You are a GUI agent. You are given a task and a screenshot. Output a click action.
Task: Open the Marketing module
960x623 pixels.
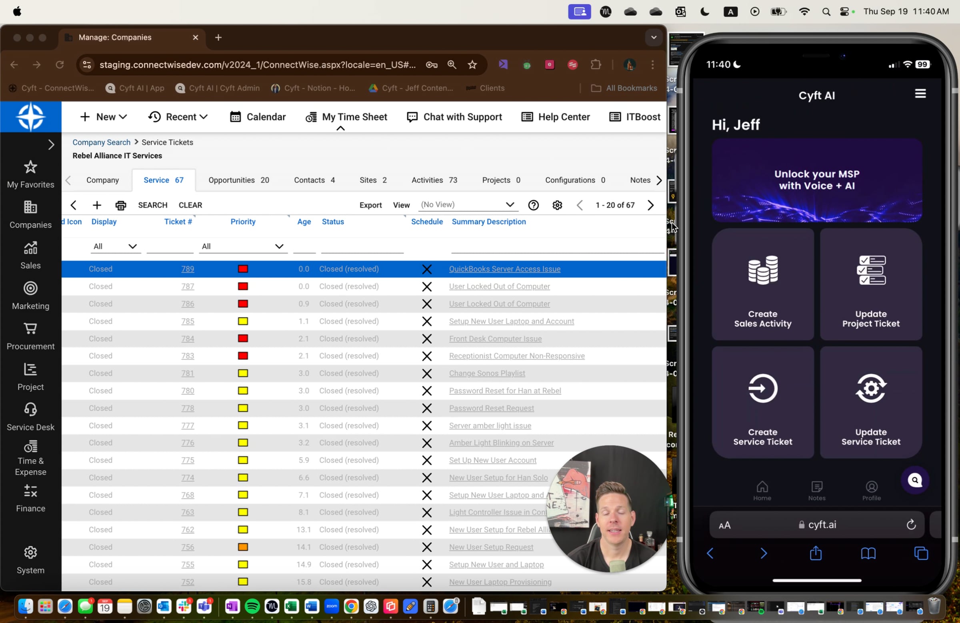coord(31,296)
